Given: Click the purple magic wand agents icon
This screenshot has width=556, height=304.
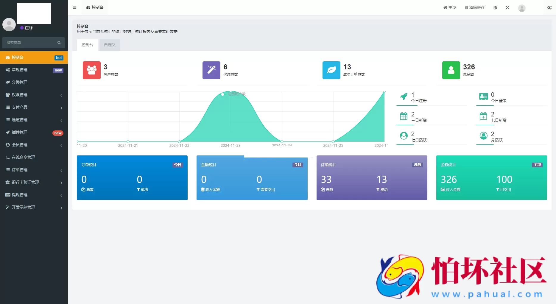Looking at the screenshot, I should (x=211, y=70).
